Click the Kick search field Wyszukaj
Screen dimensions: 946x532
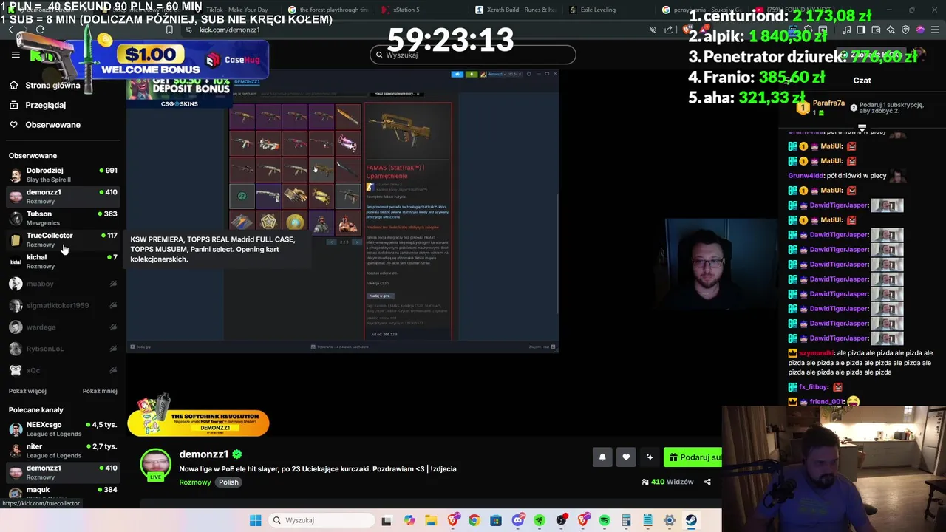[473, 55]
